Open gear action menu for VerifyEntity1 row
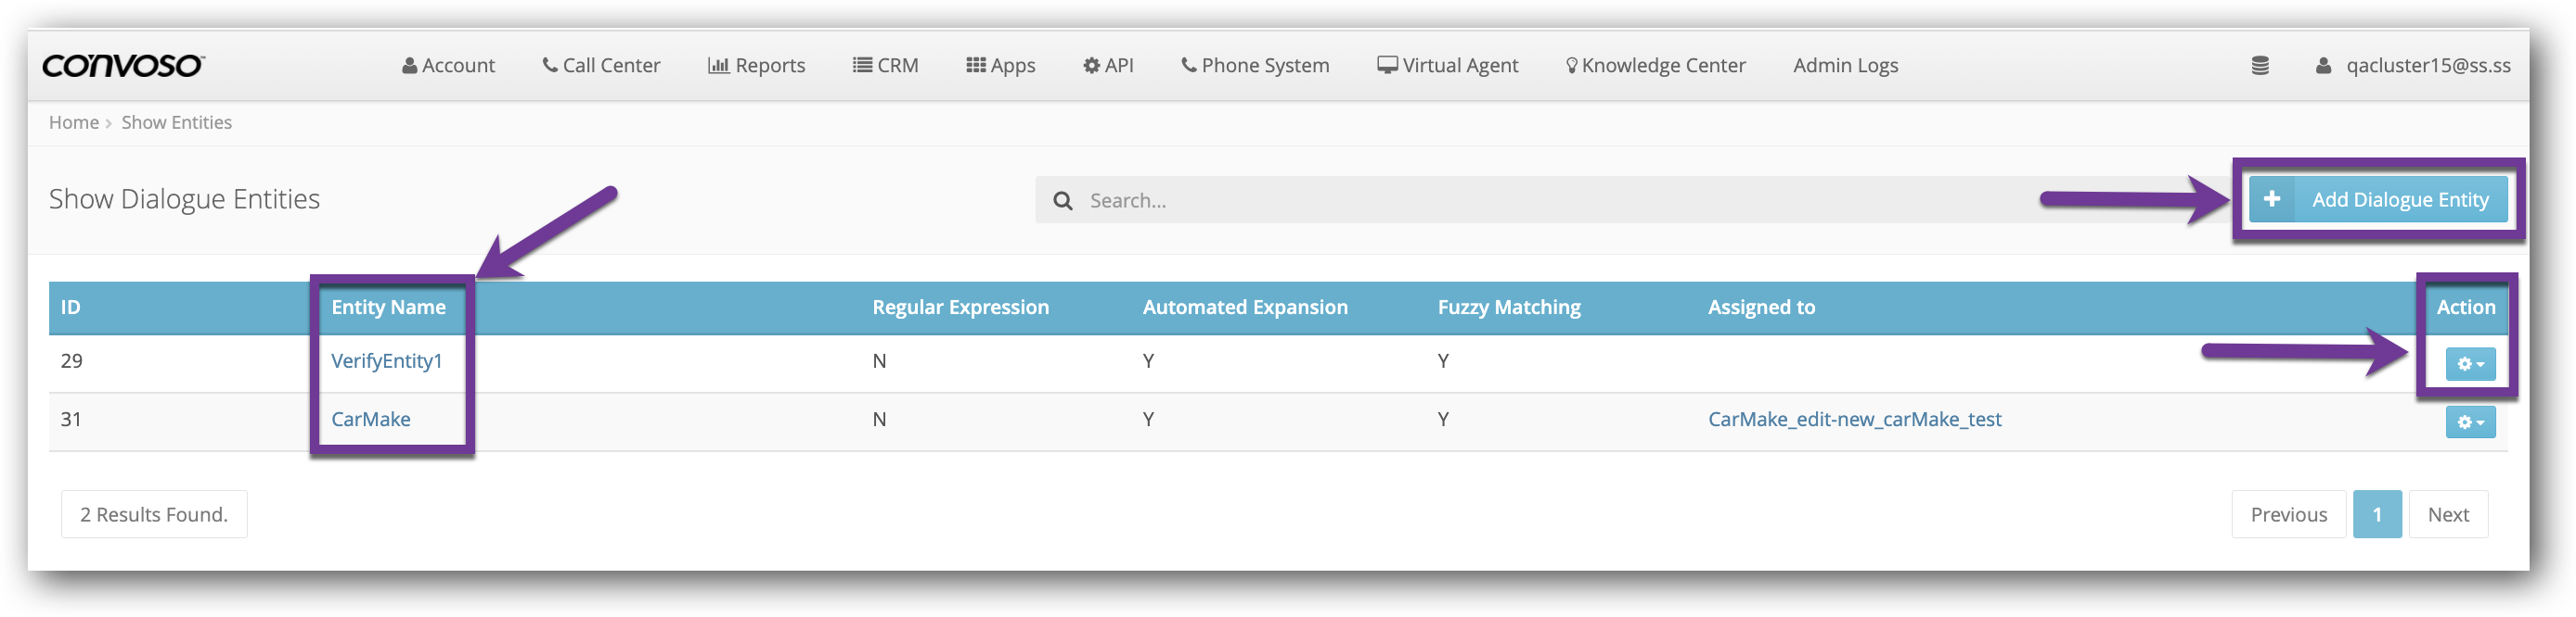 tap(2469, 364)
